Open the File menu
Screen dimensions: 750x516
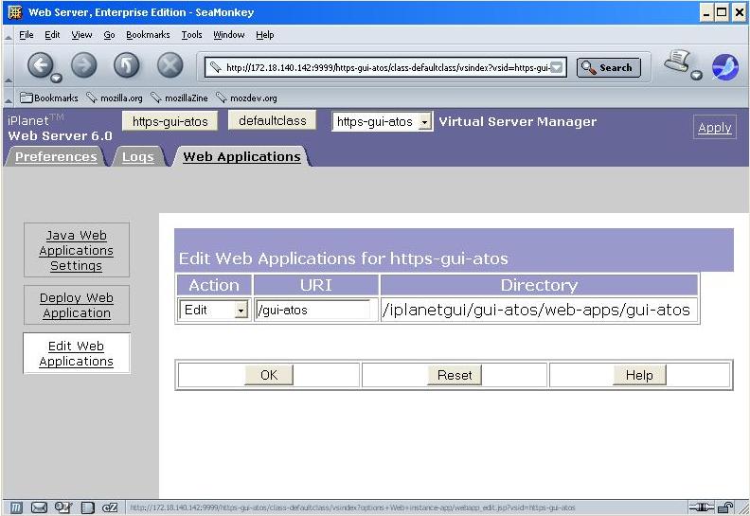[27, 35]
